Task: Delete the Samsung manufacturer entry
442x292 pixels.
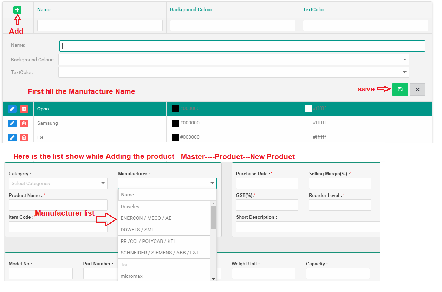Action: tap(24, 123)
